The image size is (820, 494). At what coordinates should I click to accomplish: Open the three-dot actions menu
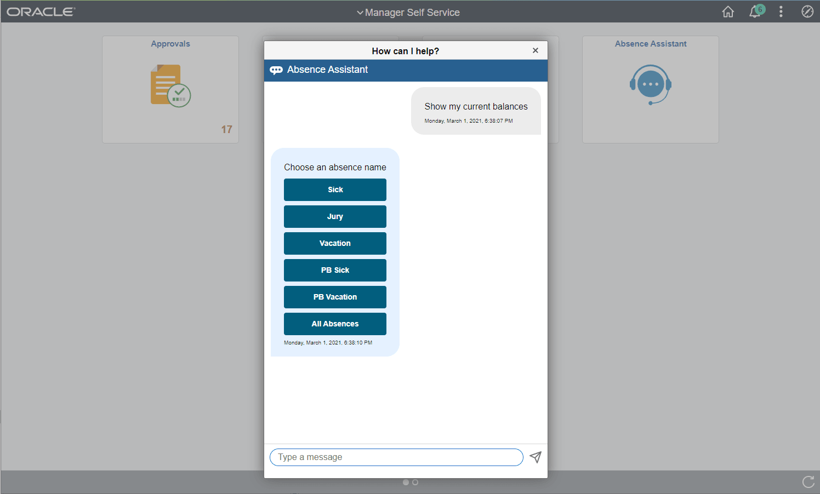tap(781, 12)
